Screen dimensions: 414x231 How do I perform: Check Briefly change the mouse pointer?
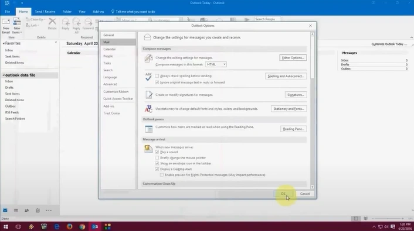[x=157, y=158]
